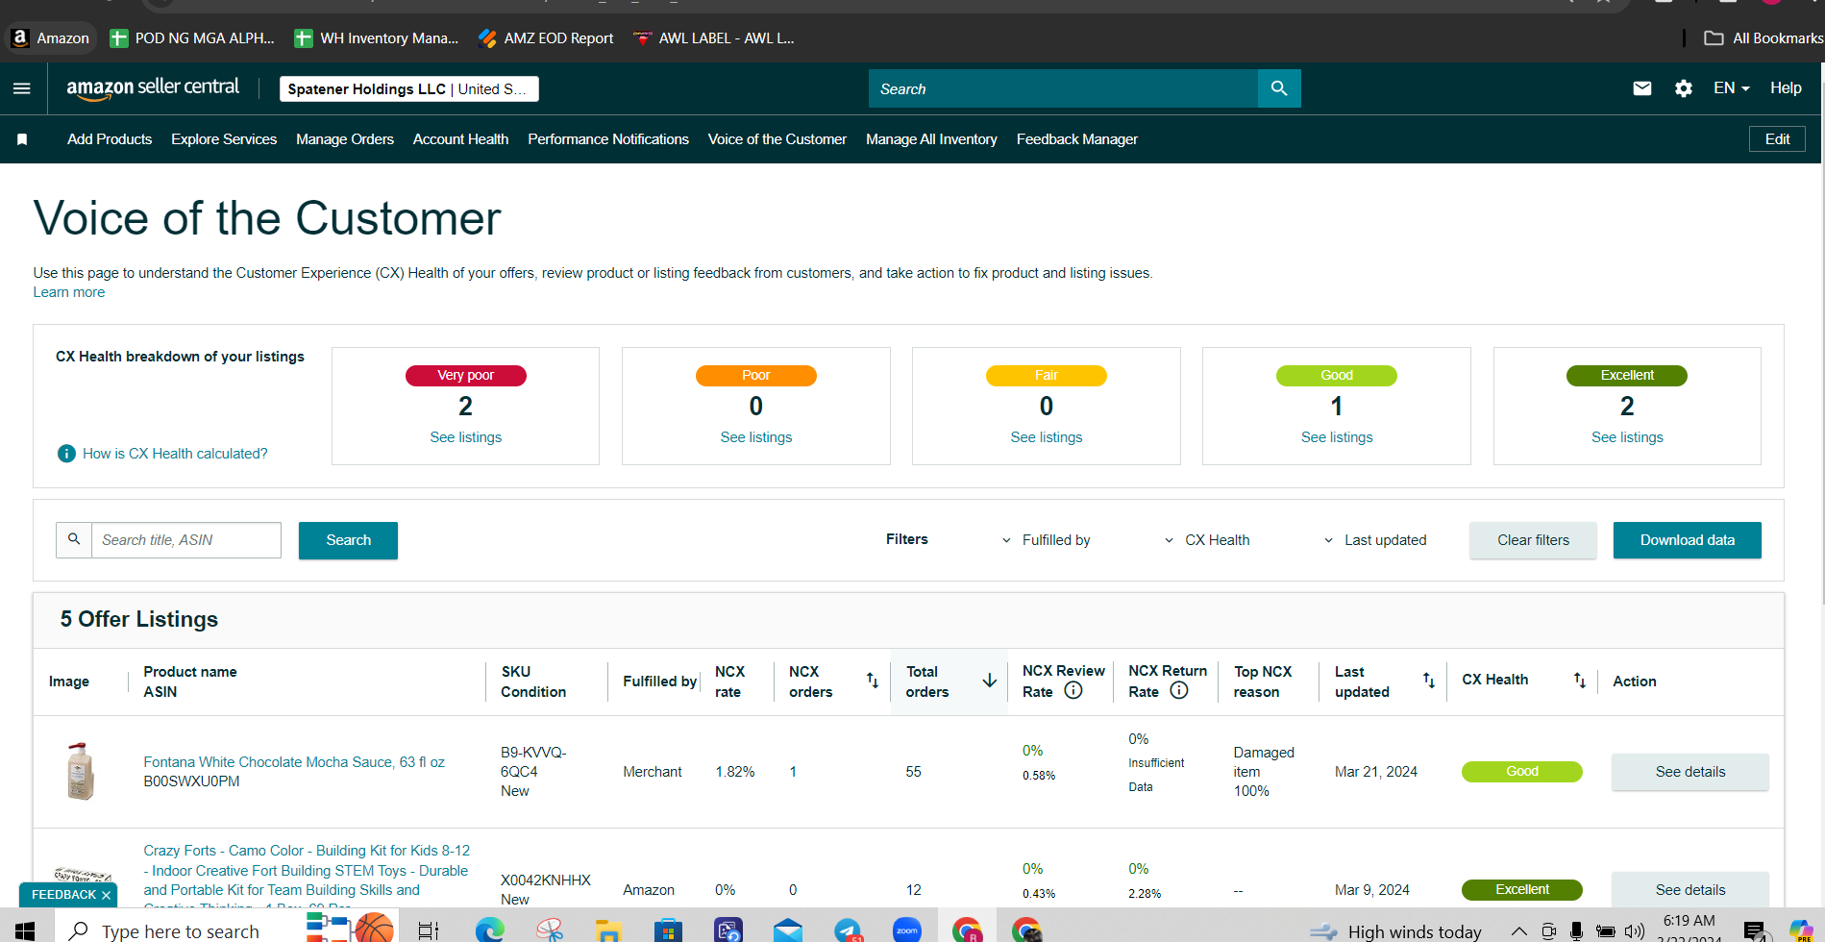1825x942 pixels.
Task: Go to Manage Orders
Action: (x=345, y=139)
